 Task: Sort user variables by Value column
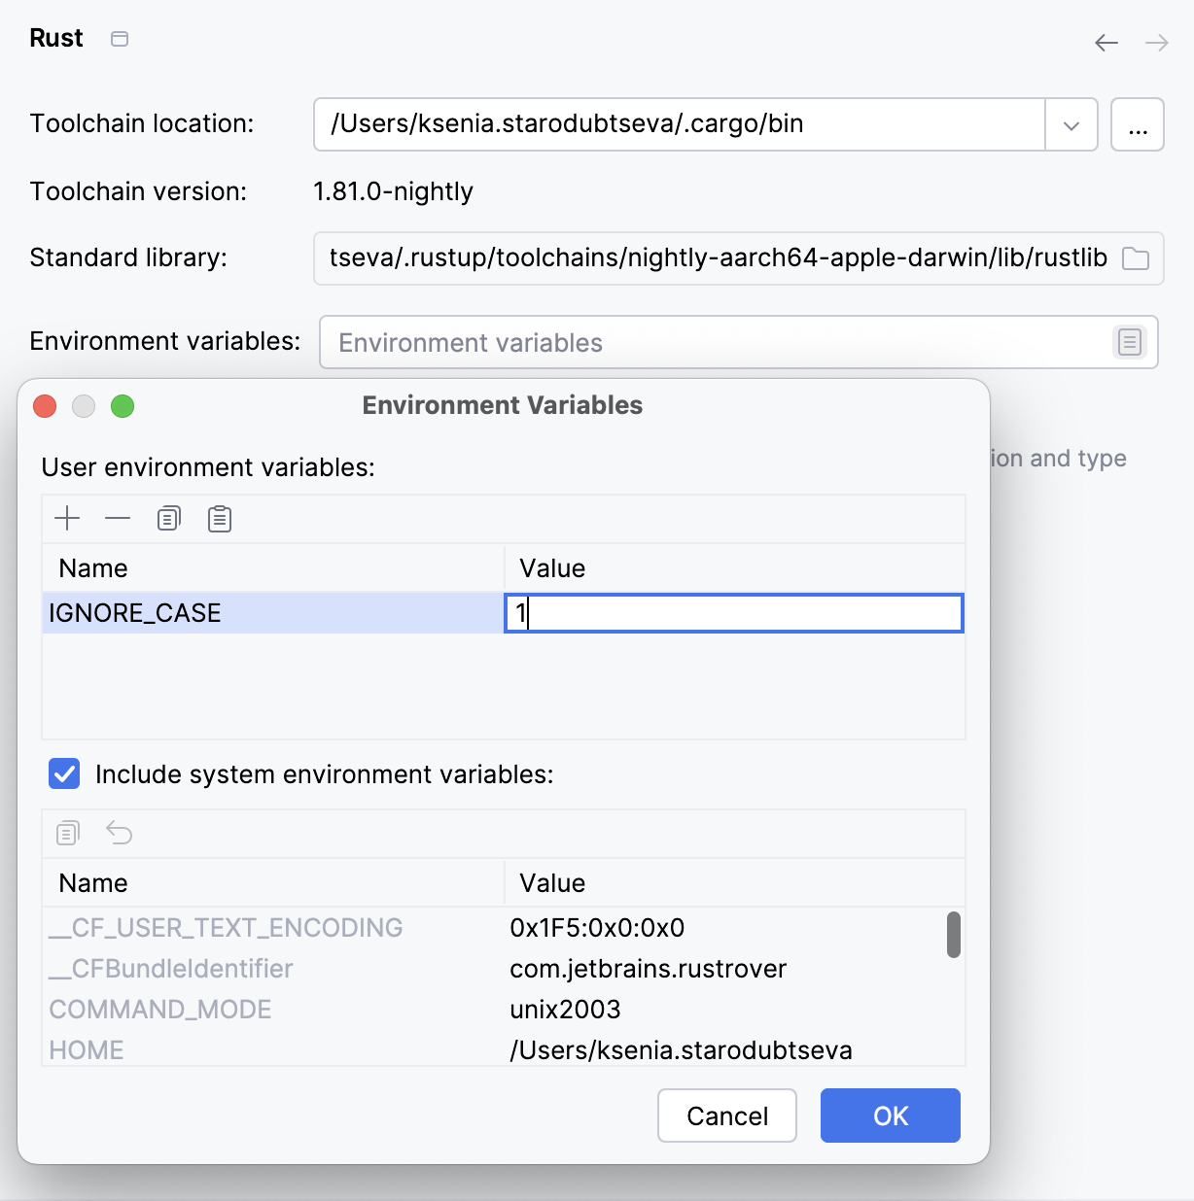coord(734,568)
